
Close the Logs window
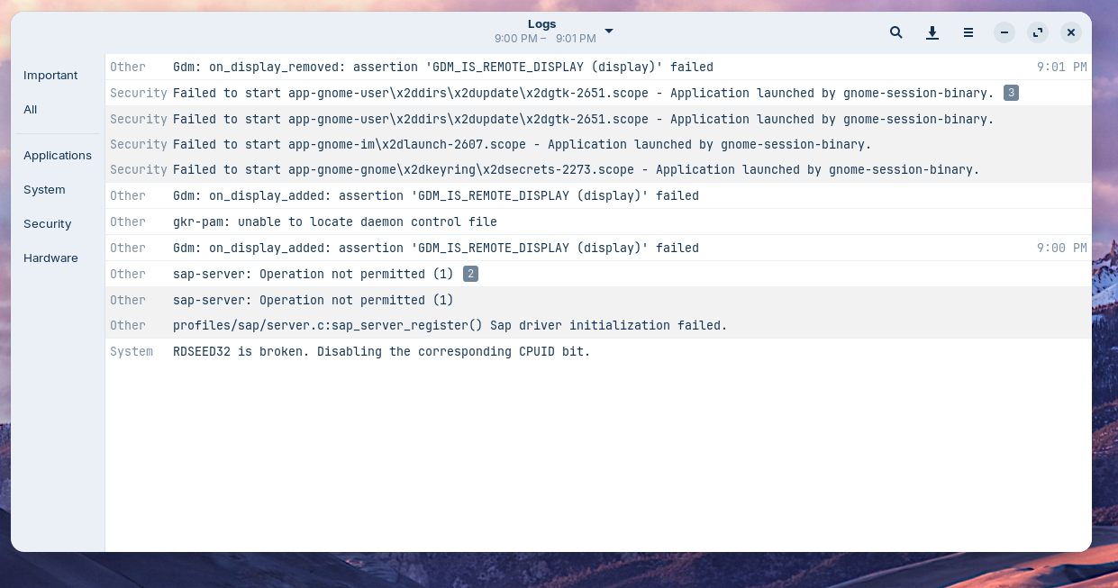point(1071,32)
